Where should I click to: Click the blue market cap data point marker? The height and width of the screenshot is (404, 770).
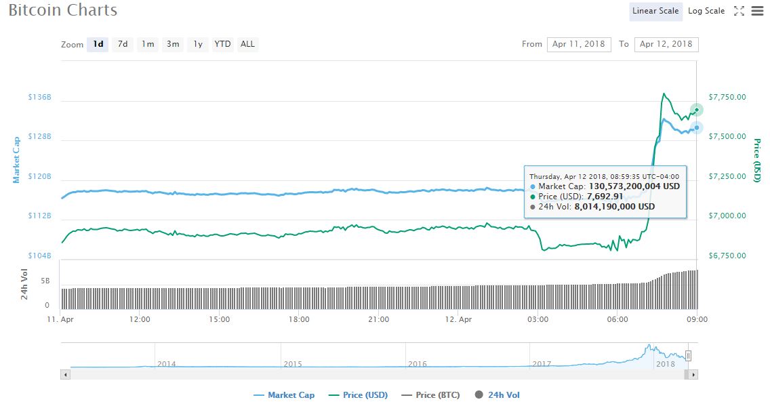coord(696,127)
